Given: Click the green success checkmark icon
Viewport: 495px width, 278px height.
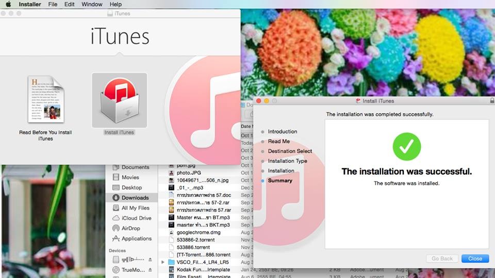Looking at the screenshot, I should (407, 147).
